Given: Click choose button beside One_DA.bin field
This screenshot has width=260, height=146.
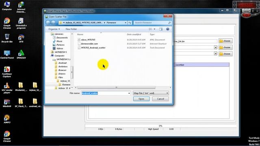Looking at the screenshot, I should click(225, 41).
